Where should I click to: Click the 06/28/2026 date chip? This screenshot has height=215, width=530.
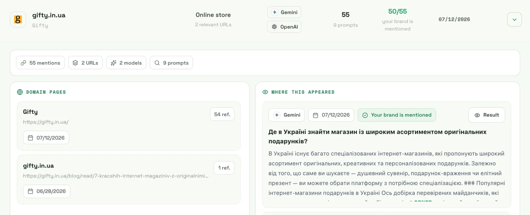tap(47, 191)
